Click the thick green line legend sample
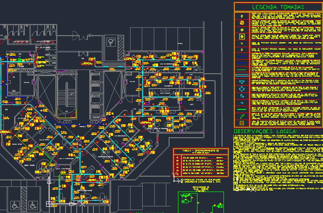This screenshot has width=323, height=213. [x=242, y=109]
